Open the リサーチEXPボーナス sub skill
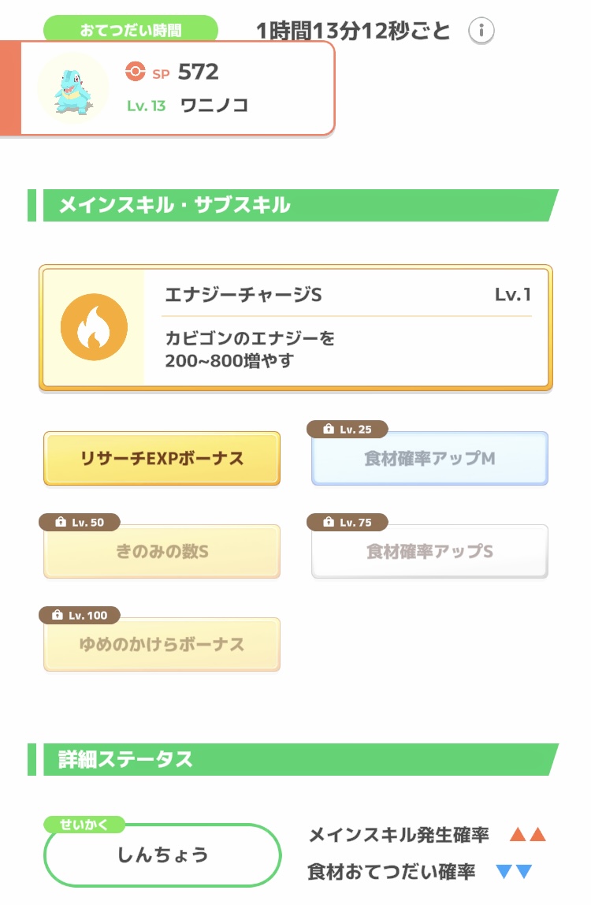The height and width of the screenshot is (905, 591). pyautogui.click(x=162, y=459)
